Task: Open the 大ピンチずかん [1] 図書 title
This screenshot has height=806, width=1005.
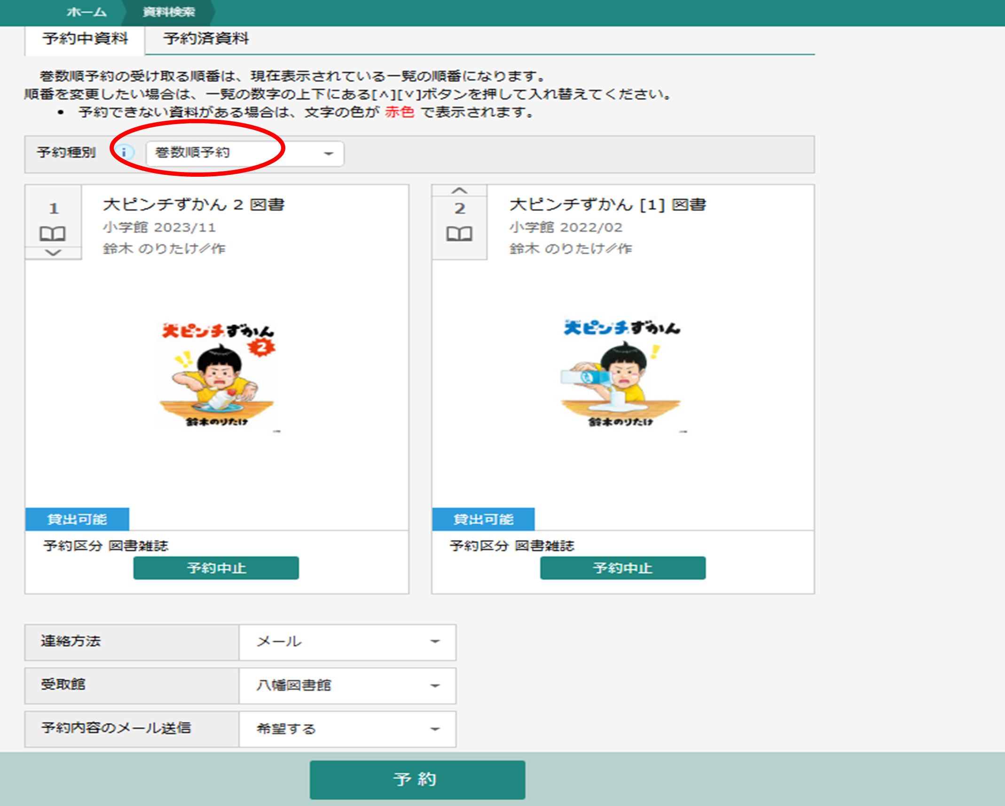Action: pos(608,204)
